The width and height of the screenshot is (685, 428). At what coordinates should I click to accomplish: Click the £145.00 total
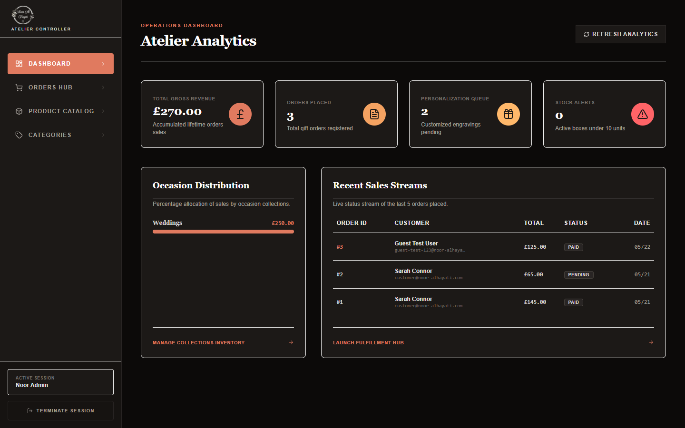point(535,302)
